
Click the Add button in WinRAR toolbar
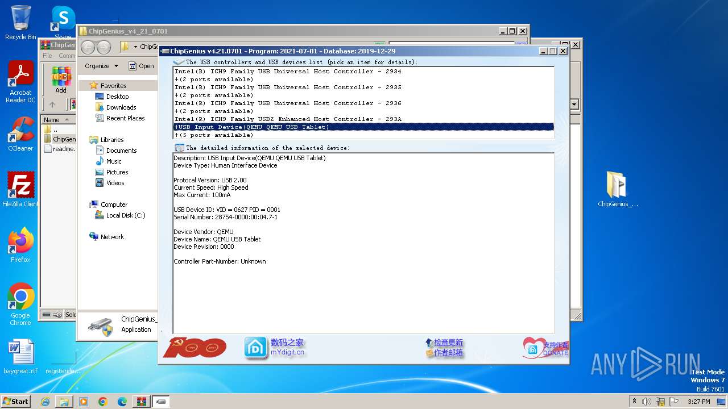point(61,80)
